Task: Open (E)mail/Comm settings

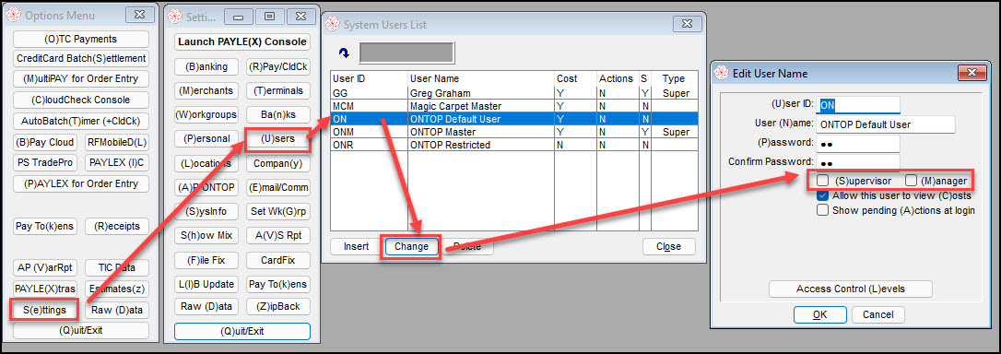Action: 278,187
